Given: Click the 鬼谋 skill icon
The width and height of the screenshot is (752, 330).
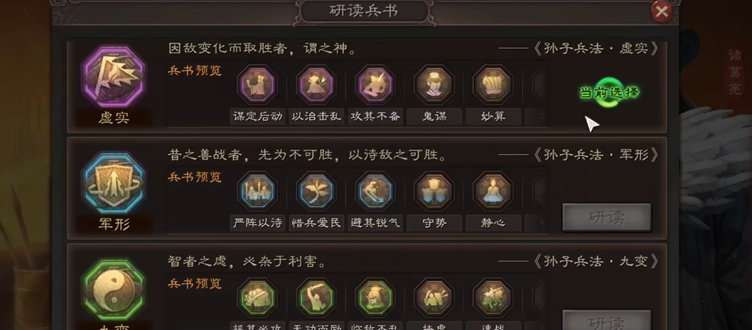Looking at the screenshot, I should [x=434, y=84].
